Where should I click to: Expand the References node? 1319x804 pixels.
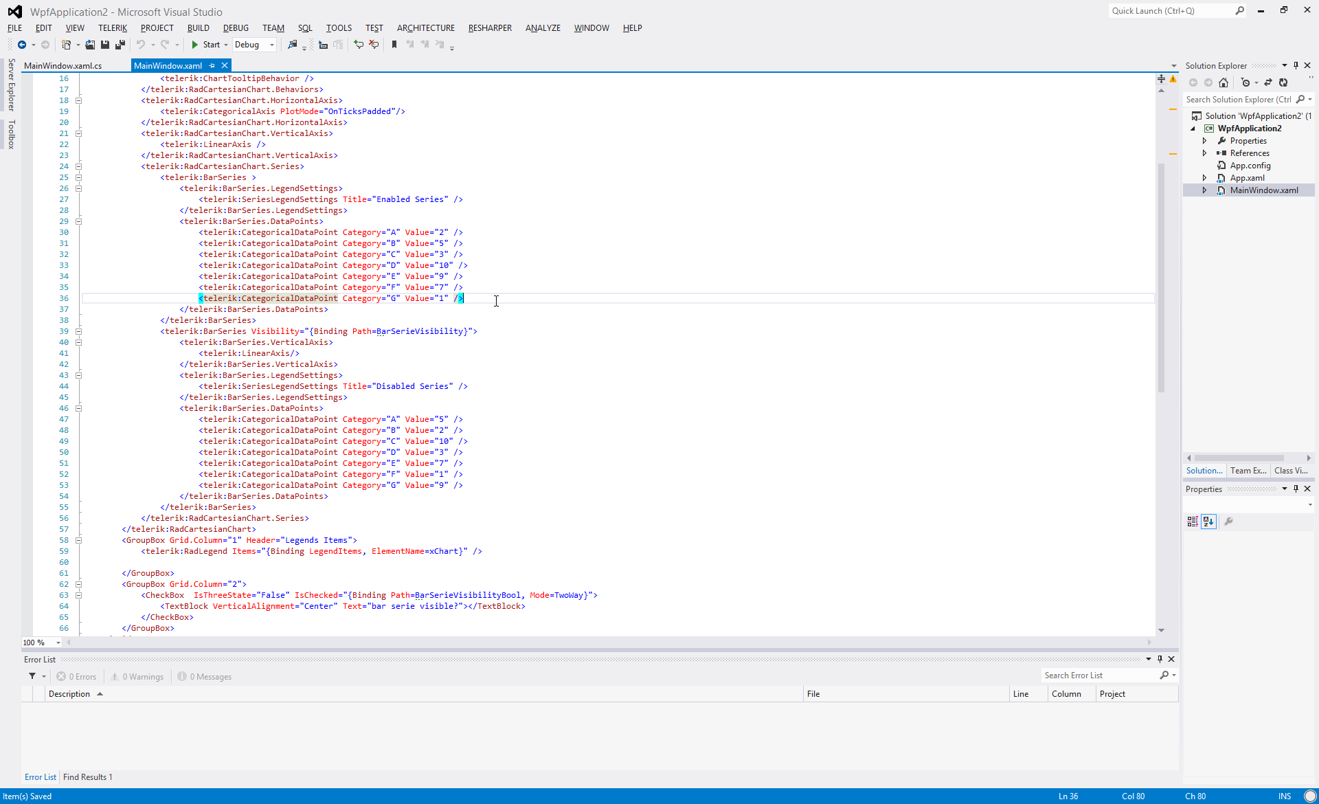click(x=1204, y=153)
